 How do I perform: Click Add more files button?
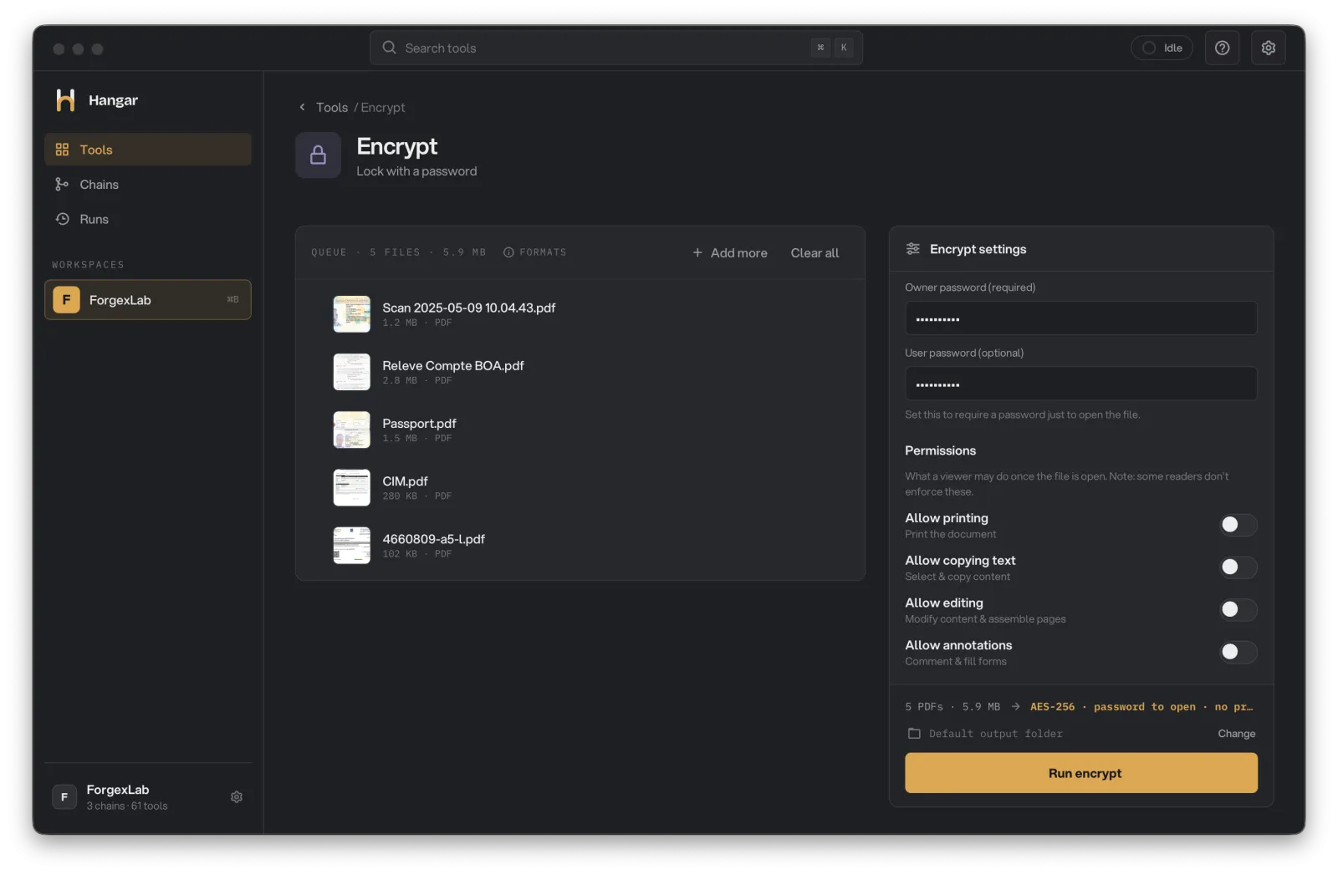tap(729, 252)
